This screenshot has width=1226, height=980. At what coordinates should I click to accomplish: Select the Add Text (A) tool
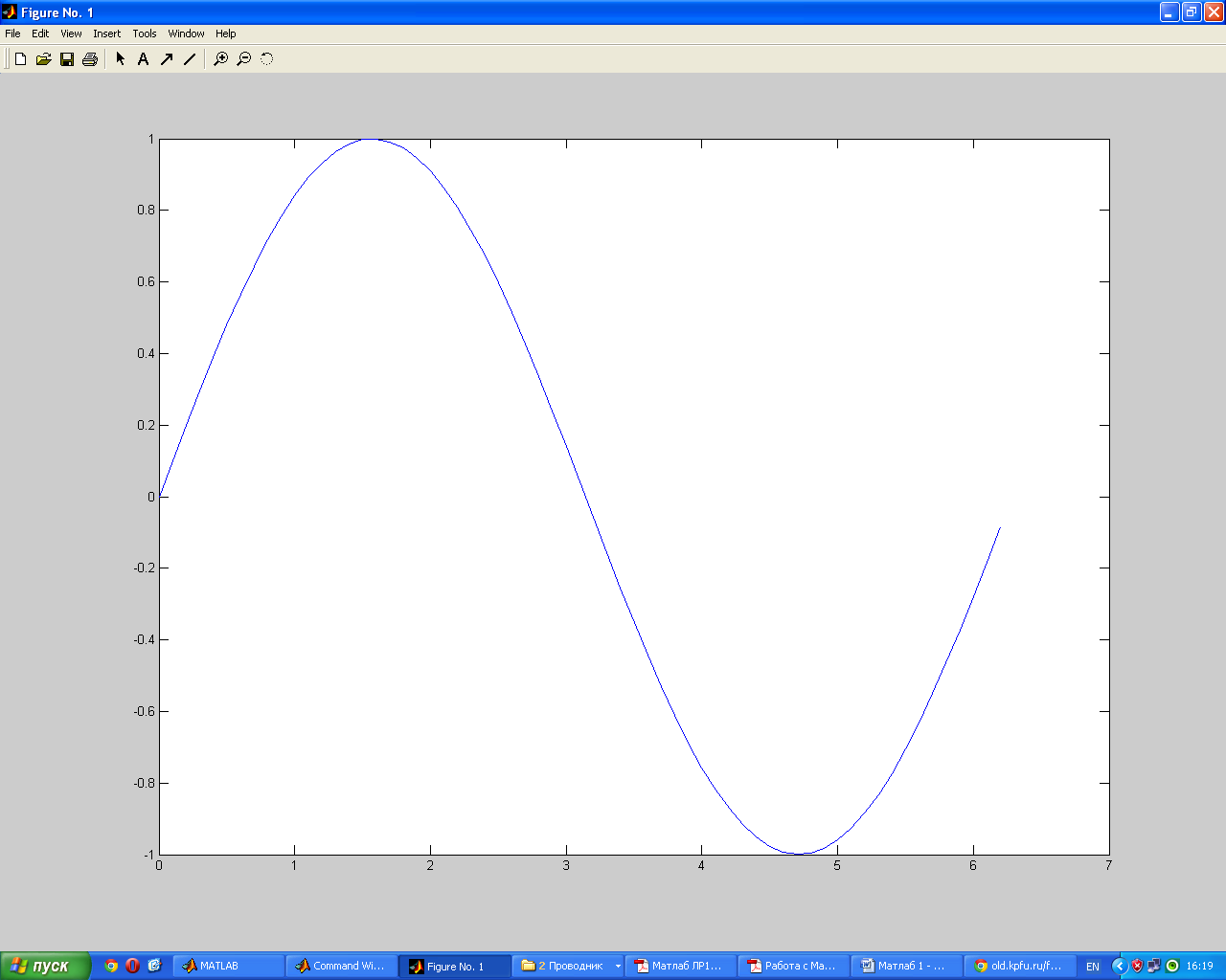pos(143,59)
